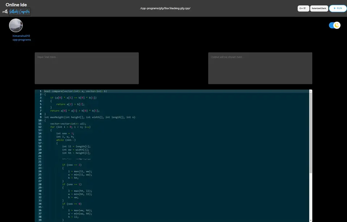Click the 'h = ww;' line

click(73, 197)
